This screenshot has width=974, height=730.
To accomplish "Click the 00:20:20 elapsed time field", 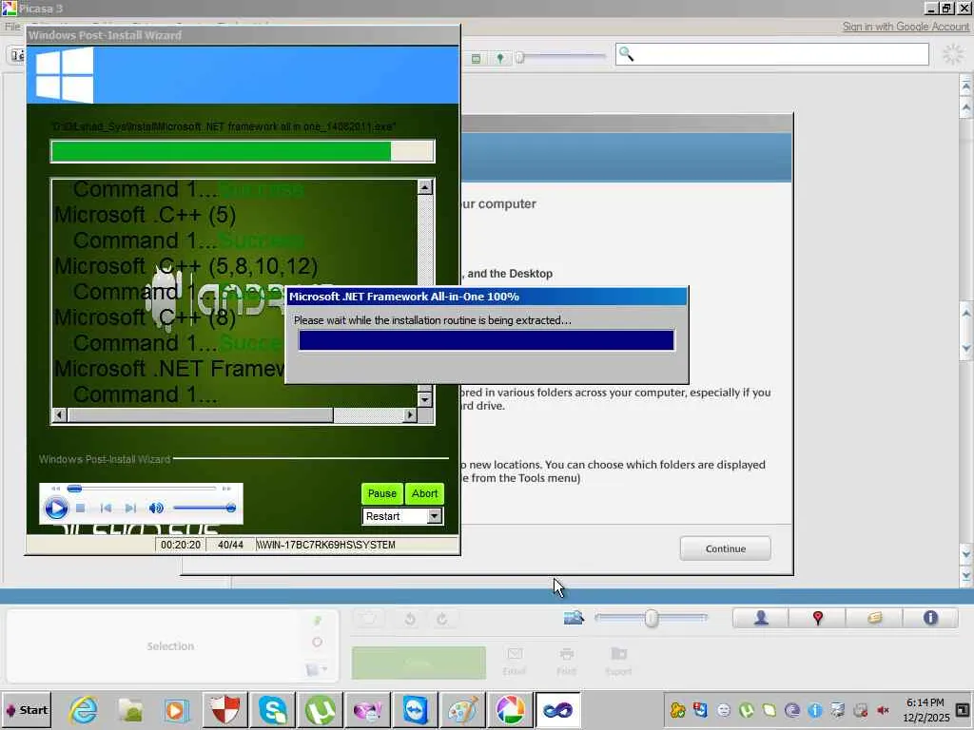I will (x=180, y=545).
